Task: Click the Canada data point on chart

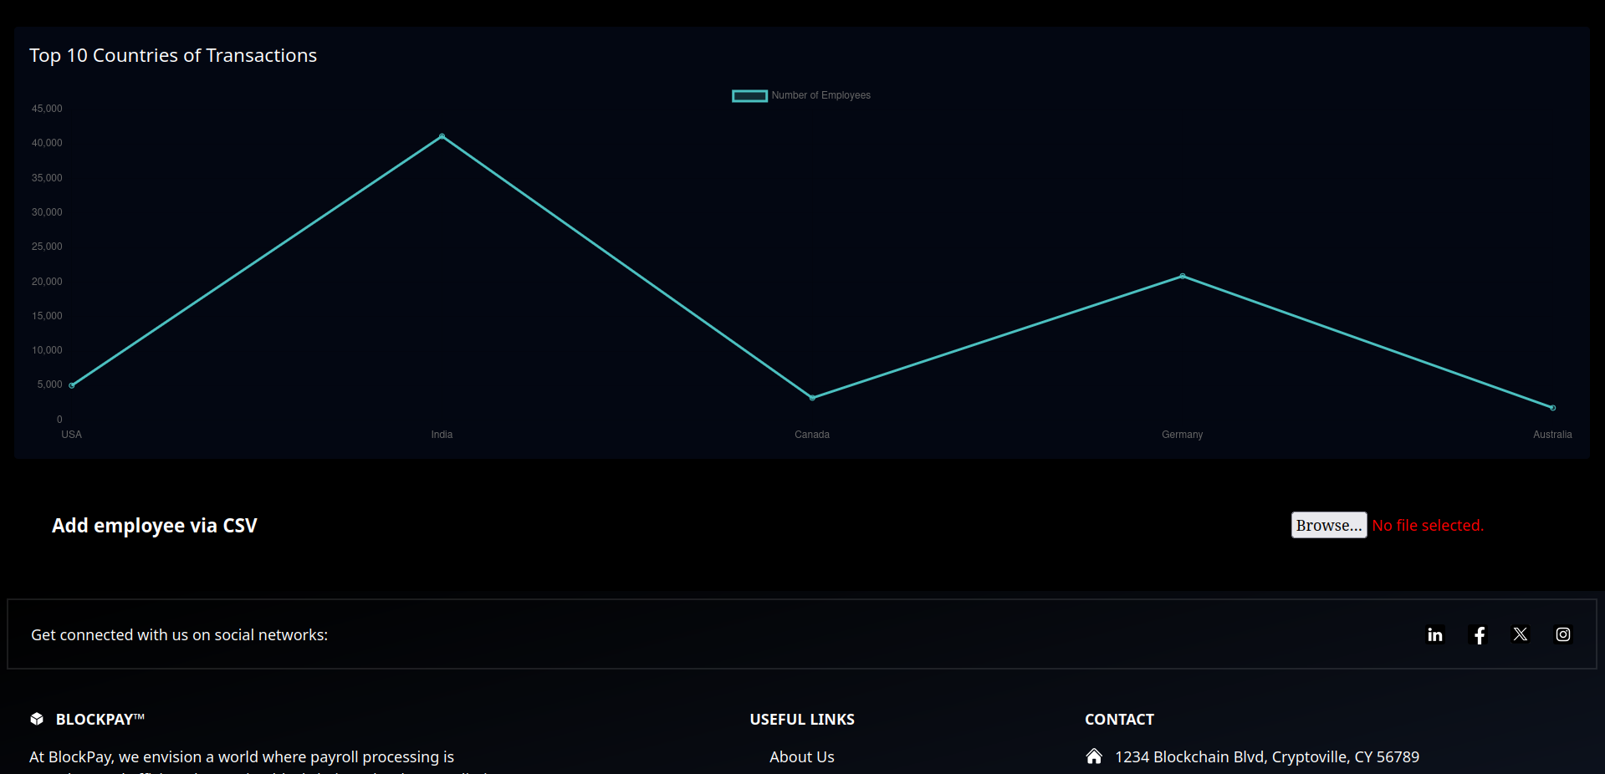Action: 812,398
